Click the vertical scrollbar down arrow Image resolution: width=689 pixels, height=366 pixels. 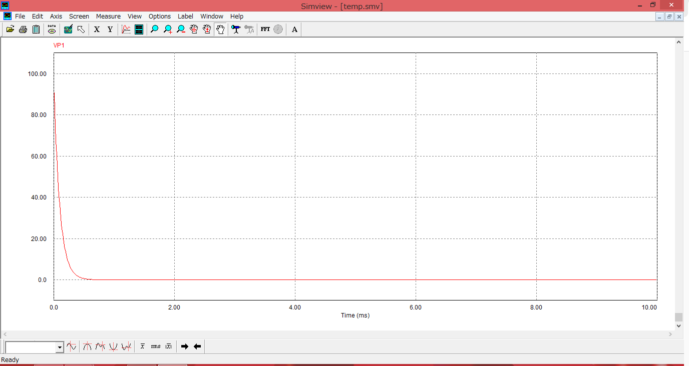pos(678,326)
